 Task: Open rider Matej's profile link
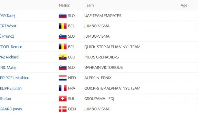[x=8, y=68]
